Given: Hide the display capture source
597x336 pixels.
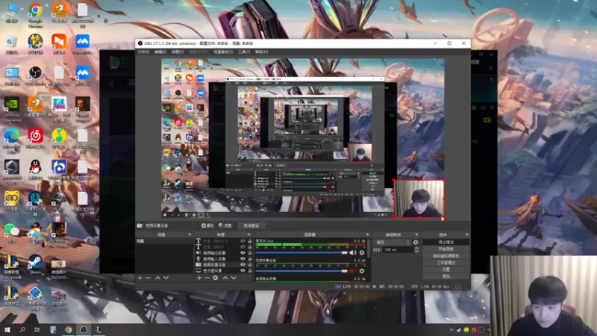Looking at the screenshot, I should (x=243, y=270).
